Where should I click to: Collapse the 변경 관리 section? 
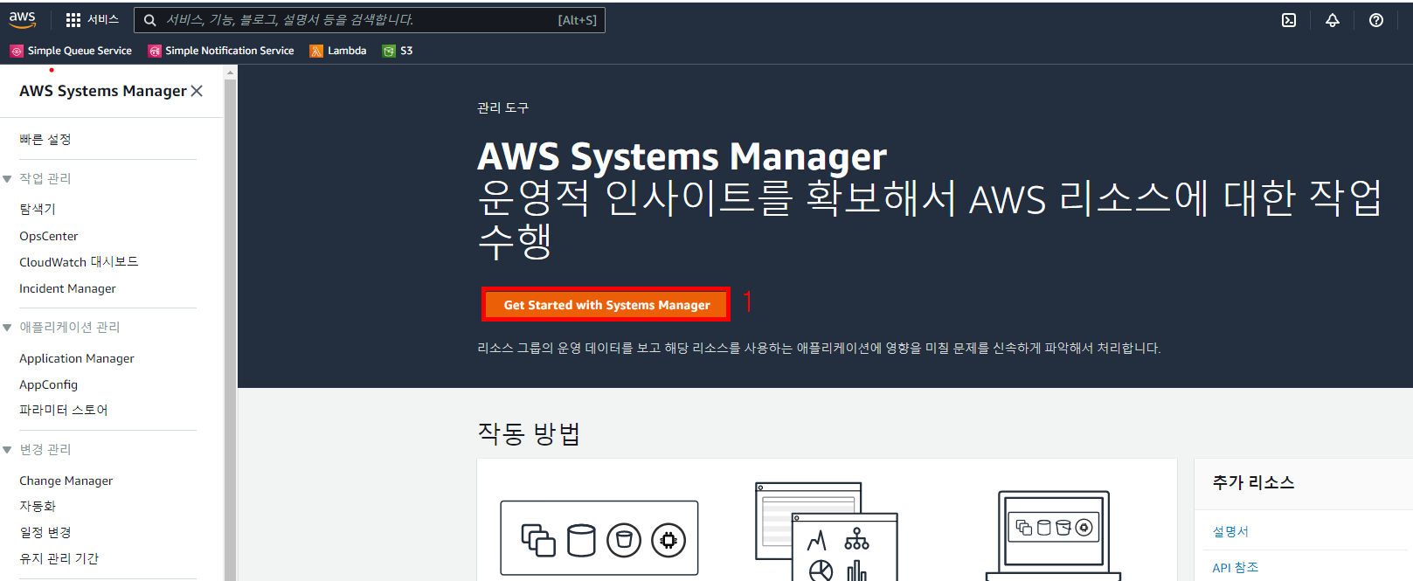tap(7, 450)
